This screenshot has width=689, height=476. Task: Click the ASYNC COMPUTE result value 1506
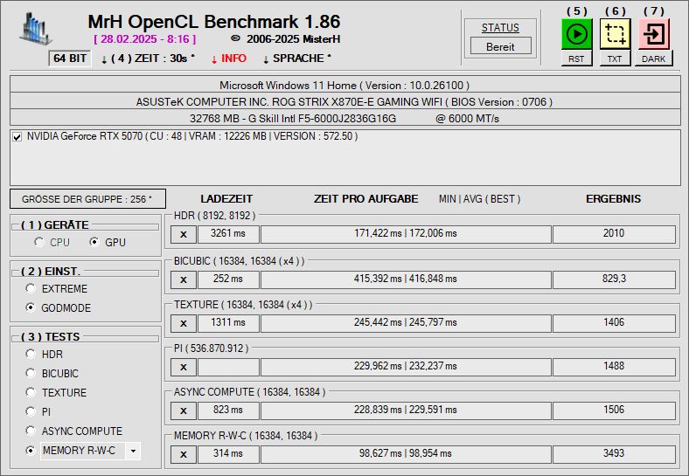tap(614, 410)
